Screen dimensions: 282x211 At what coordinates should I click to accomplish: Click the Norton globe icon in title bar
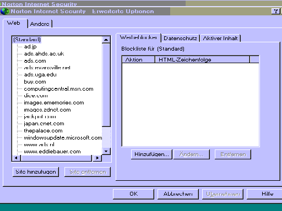5,12
